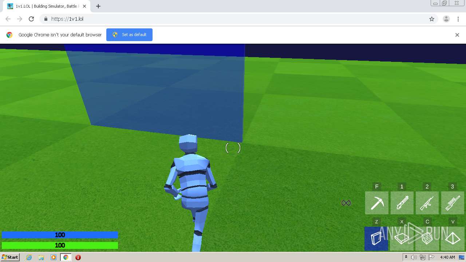Select the wall building piece
Viewport: 466px width, 262px height.
pos(376,239)
